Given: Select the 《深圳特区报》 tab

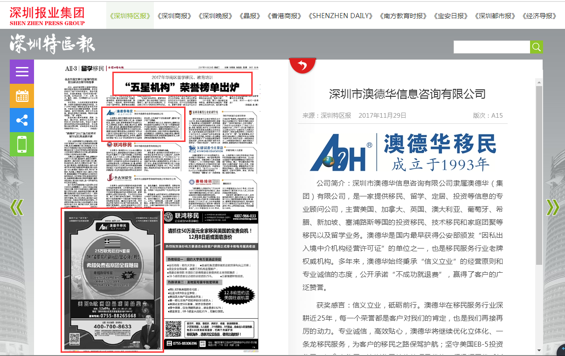Looking at the screenshot, I should click(x=130, y=15).
